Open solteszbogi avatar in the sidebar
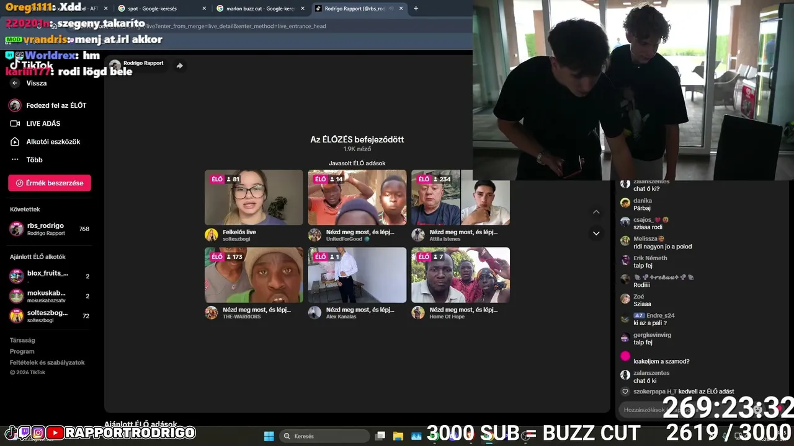 pyautogui.click(x=16, y=316)
